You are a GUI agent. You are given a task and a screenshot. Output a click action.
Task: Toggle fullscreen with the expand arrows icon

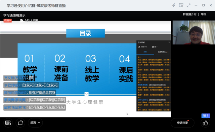188,5
